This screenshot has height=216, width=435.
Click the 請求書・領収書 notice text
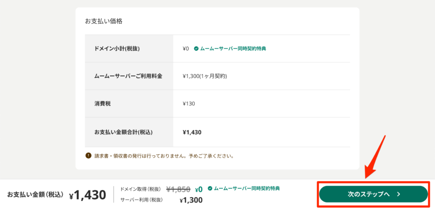click(x=163, y=156)
